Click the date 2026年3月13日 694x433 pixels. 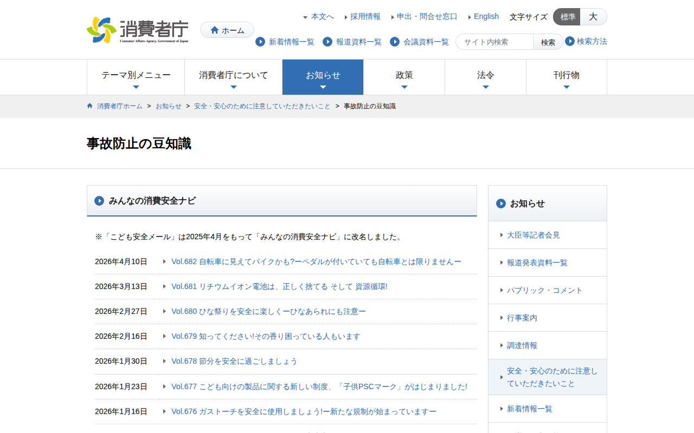121,286
